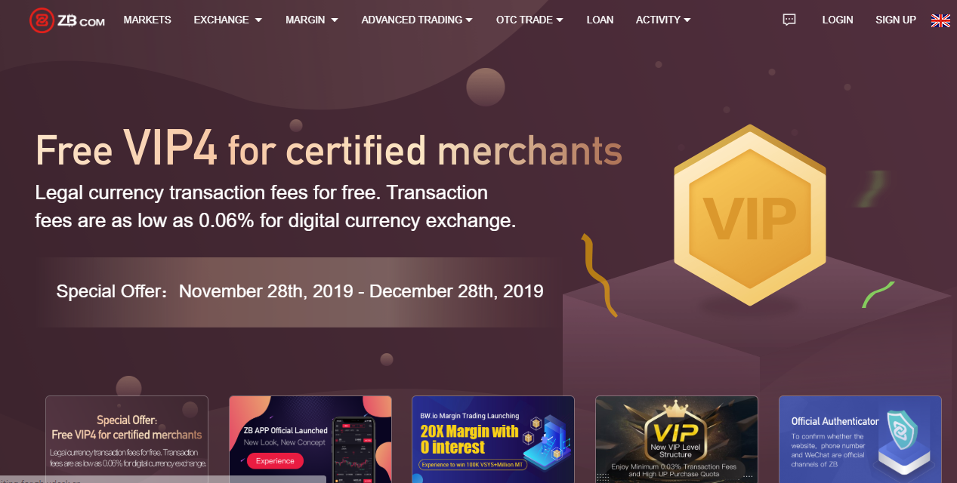This screenshot has width=957, height=483.
Task: Click the SIGN UP link
Action: tap(896, 20)
